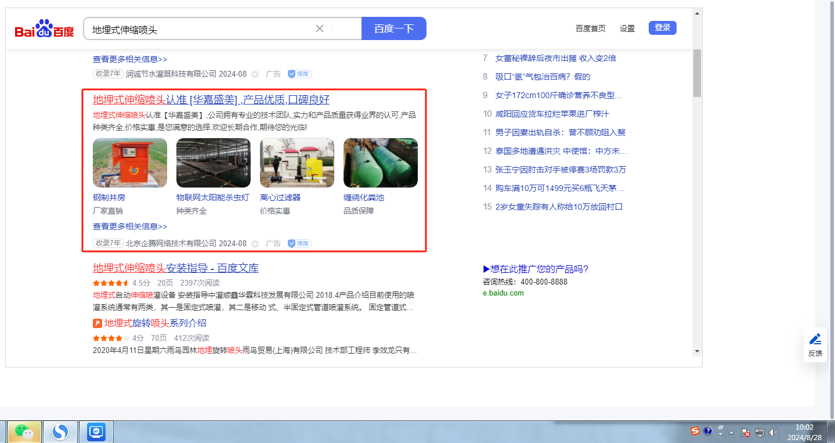Open the 缠绕化粪池 product thumbnail

pos(381,163)
